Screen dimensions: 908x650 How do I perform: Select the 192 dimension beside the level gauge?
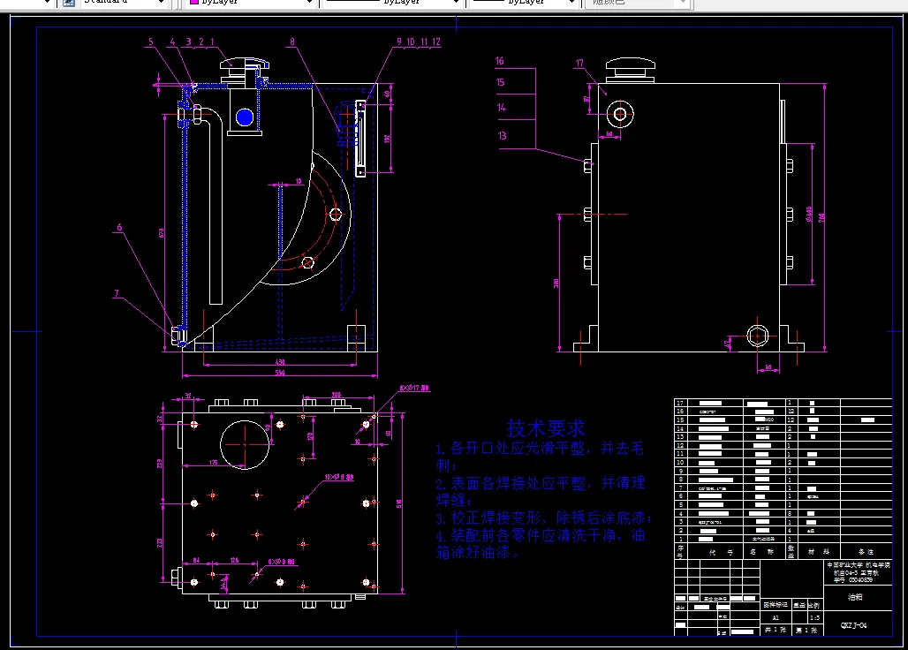click(x=387, y=139)
